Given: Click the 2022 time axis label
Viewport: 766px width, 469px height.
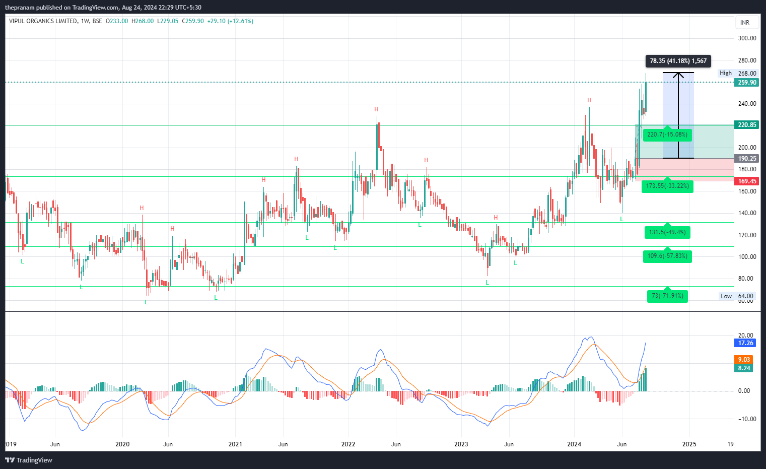Looking at the screenshot, I should 348,444.
